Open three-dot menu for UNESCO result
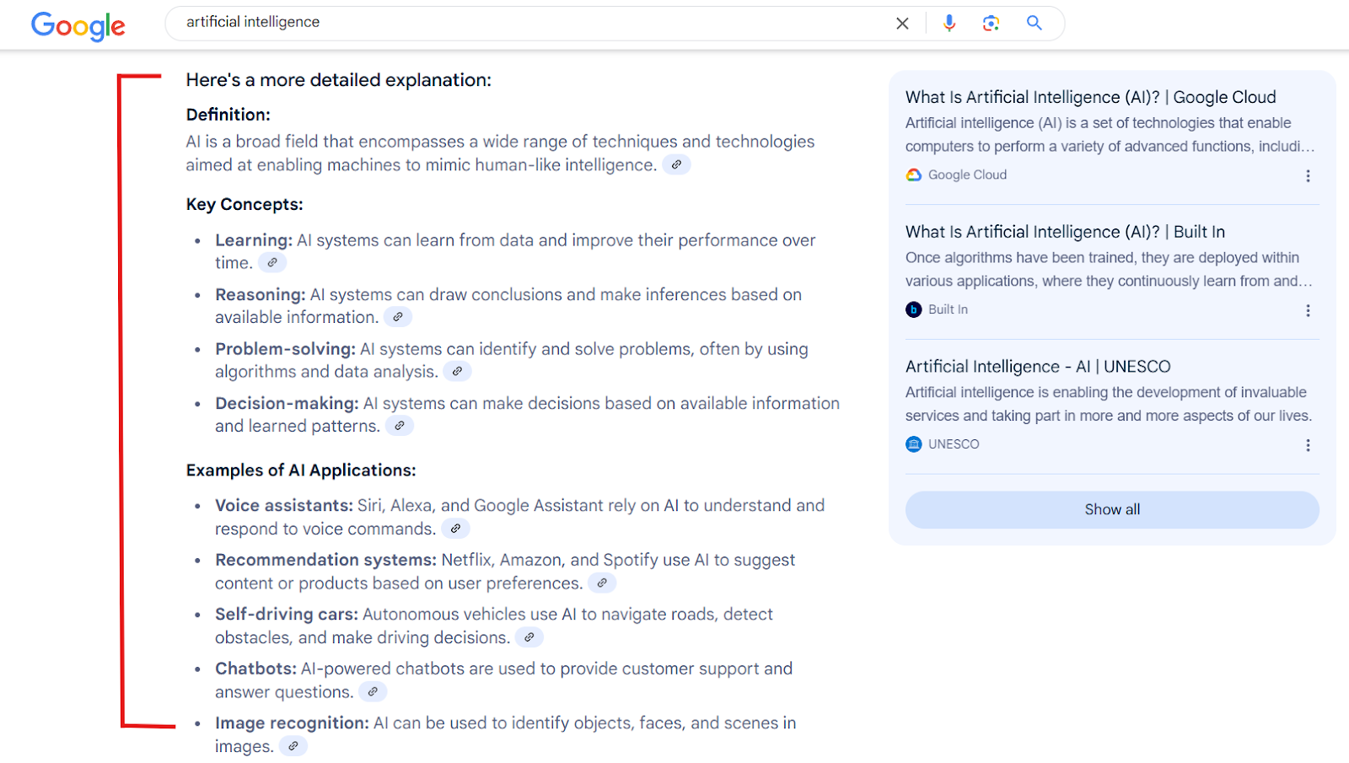 1308,445
